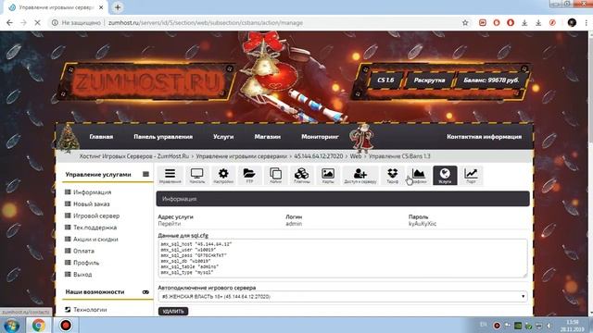This screenshot has width=593, height=333.
Task: Click breadcrumb Управление игровыми серверами
Action: click(242, 156)
